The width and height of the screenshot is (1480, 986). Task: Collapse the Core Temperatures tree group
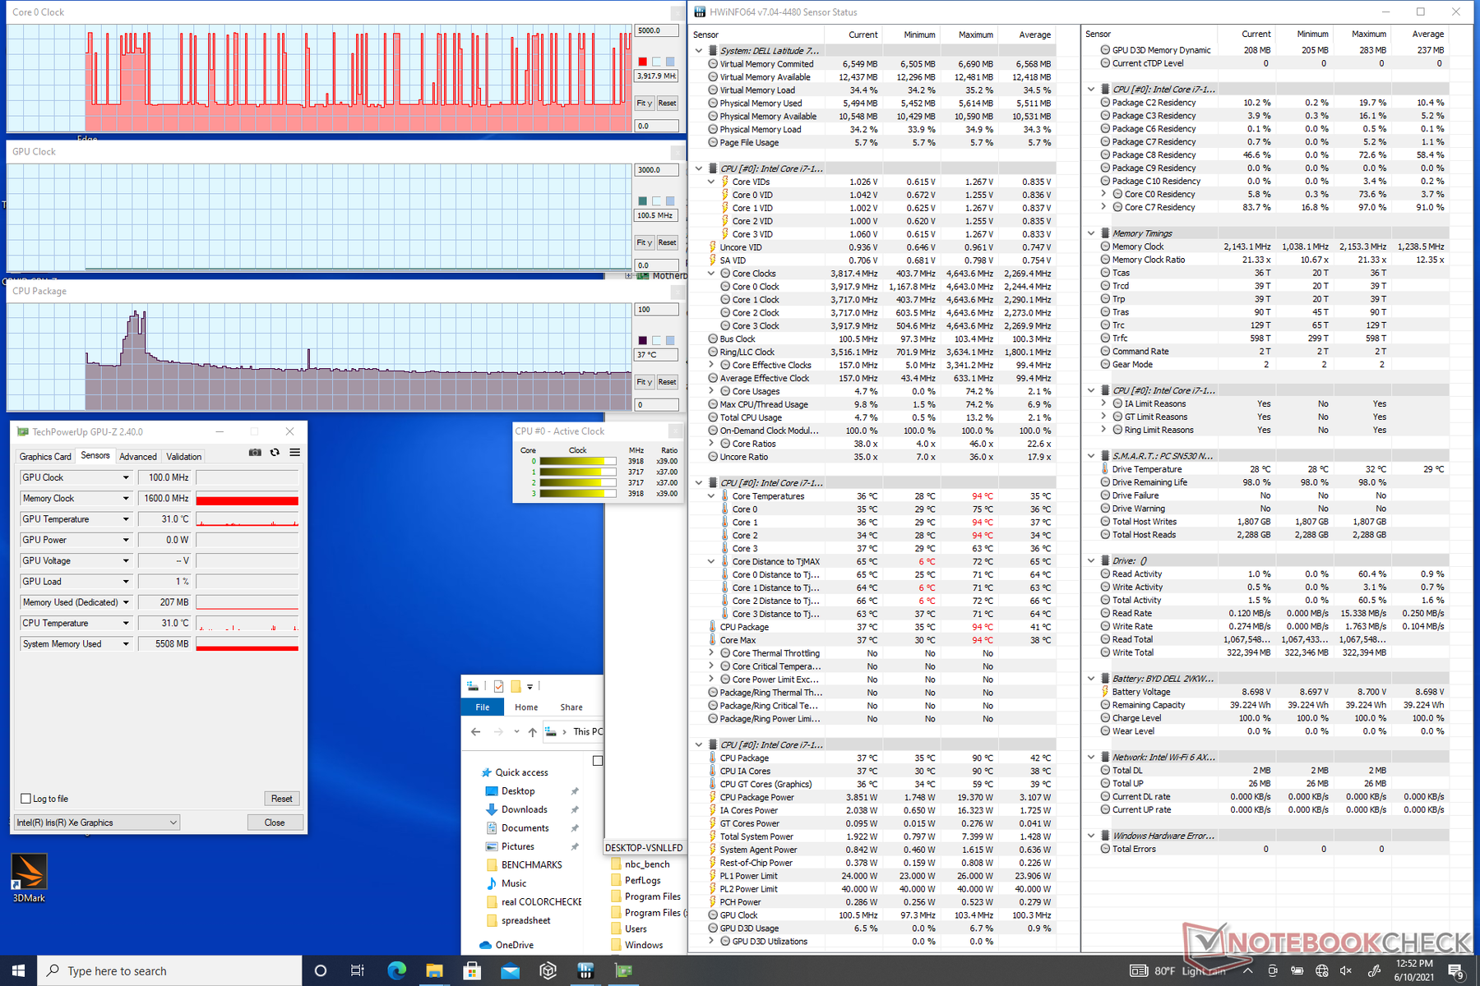click(711, 496)
